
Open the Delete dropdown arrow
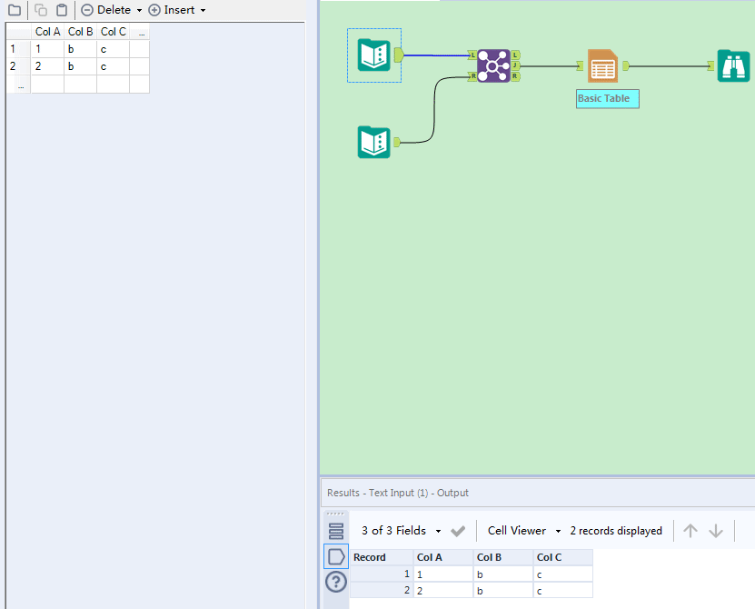(x=139, y=10)
